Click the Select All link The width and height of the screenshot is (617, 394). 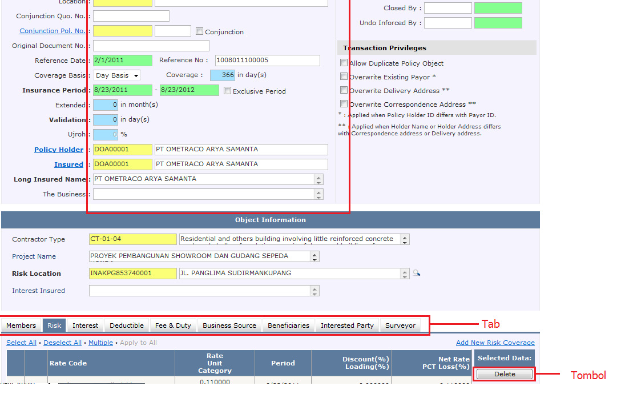point(21,343)
